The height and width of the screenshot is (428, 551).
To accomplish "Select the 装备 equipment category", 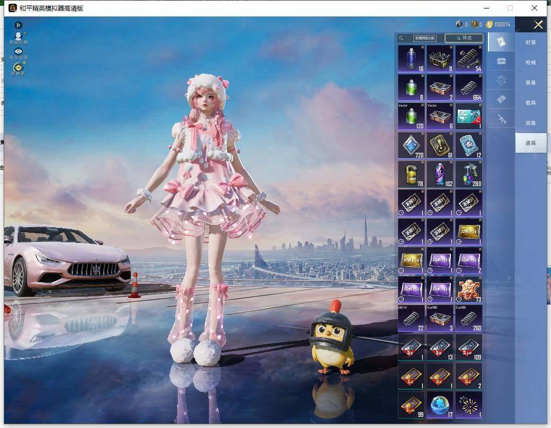I will [531, 83].
